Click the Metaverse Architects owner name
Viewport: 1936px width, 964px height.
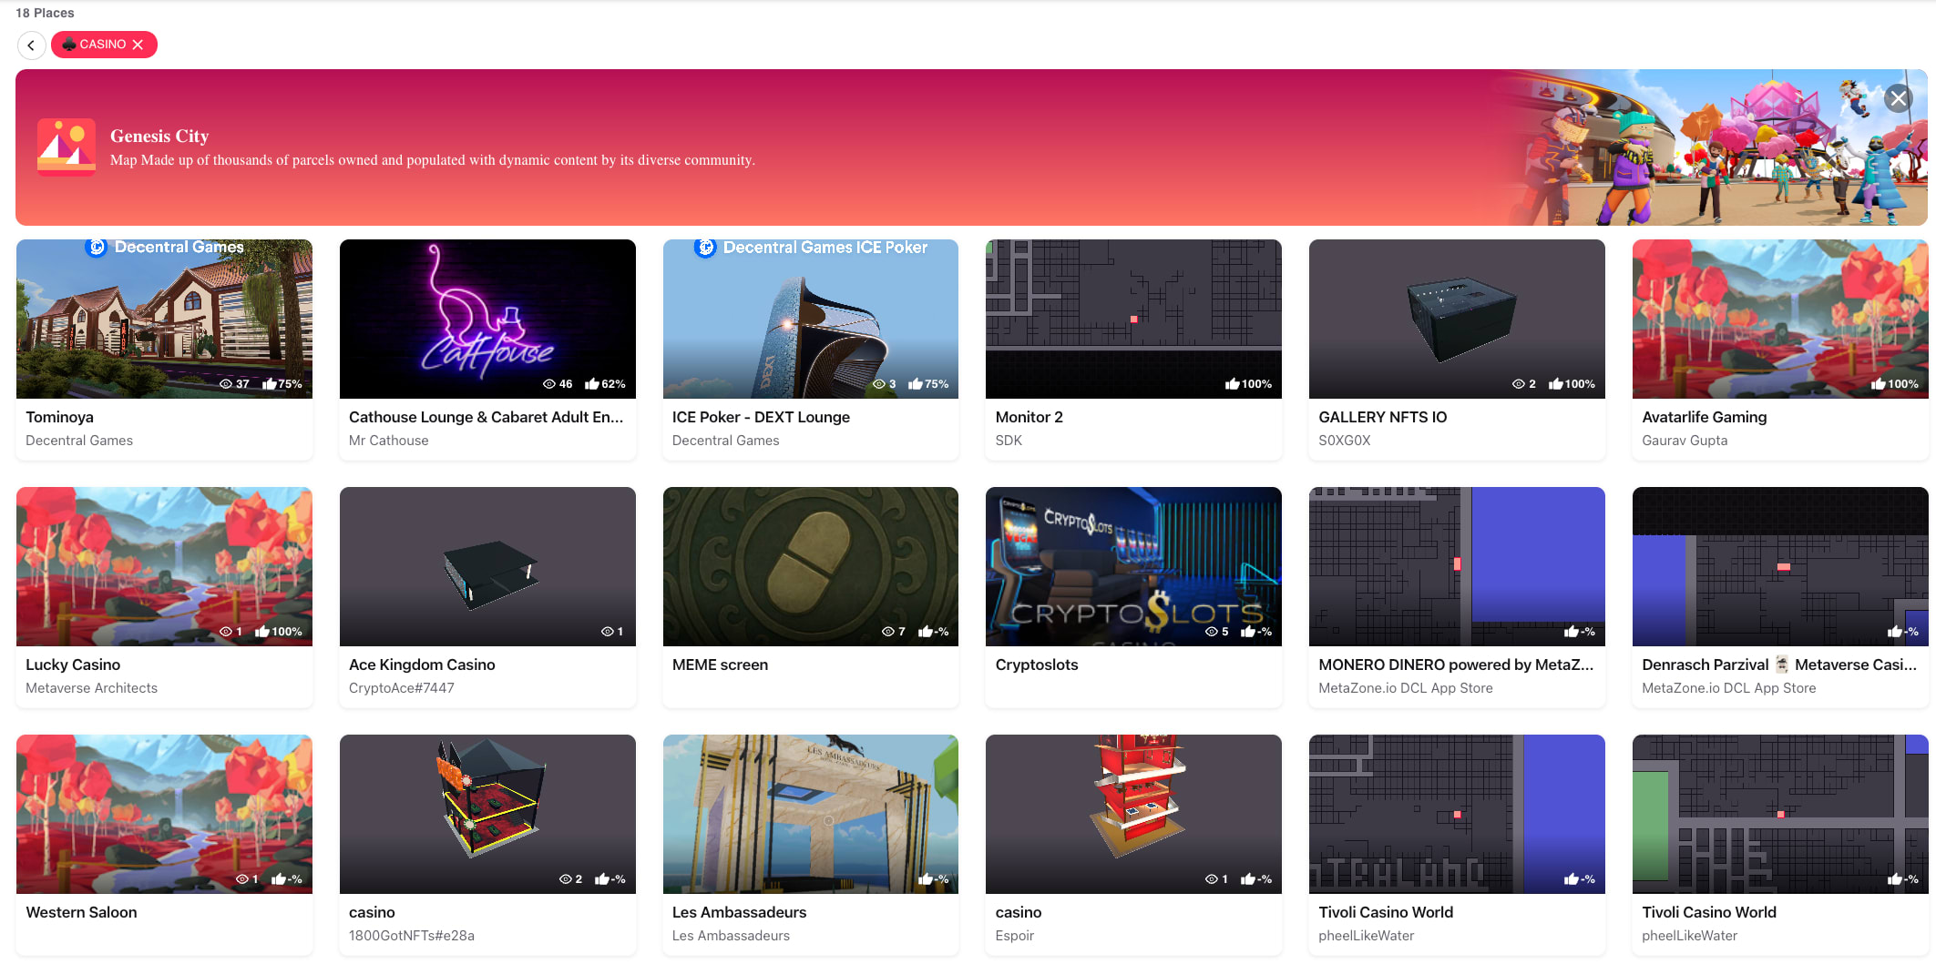91,688
